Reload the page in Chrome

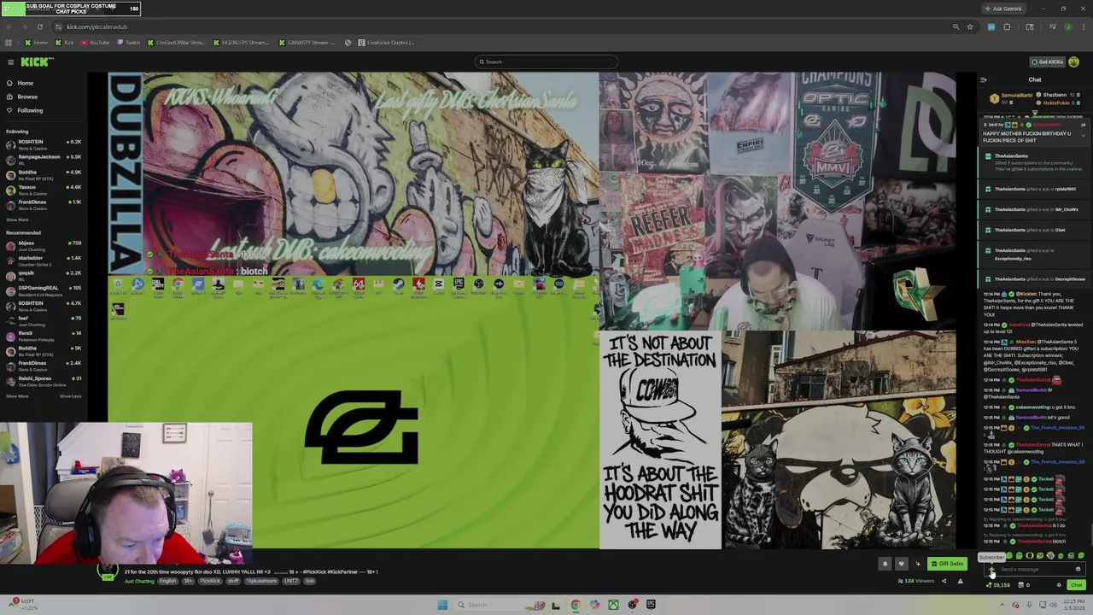pos(39,26)
